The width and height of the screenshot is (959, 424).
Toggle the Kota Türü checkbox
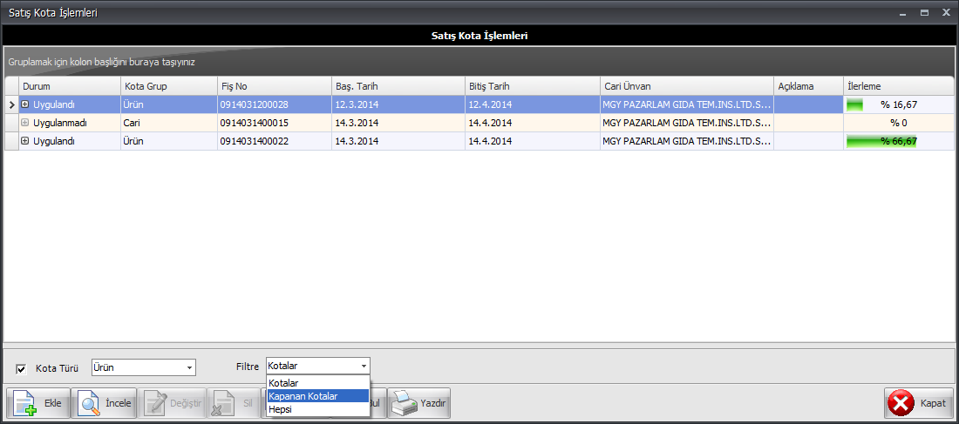[22, 368]
